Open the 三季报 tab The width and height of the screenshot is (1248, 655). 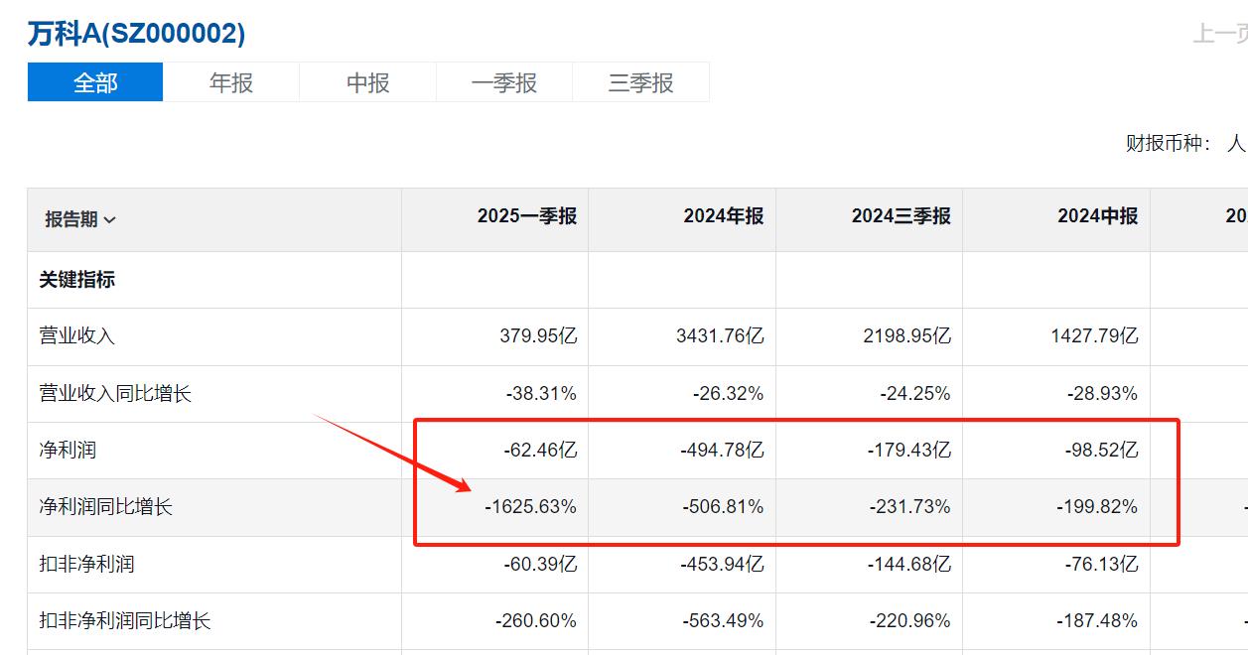640,82
